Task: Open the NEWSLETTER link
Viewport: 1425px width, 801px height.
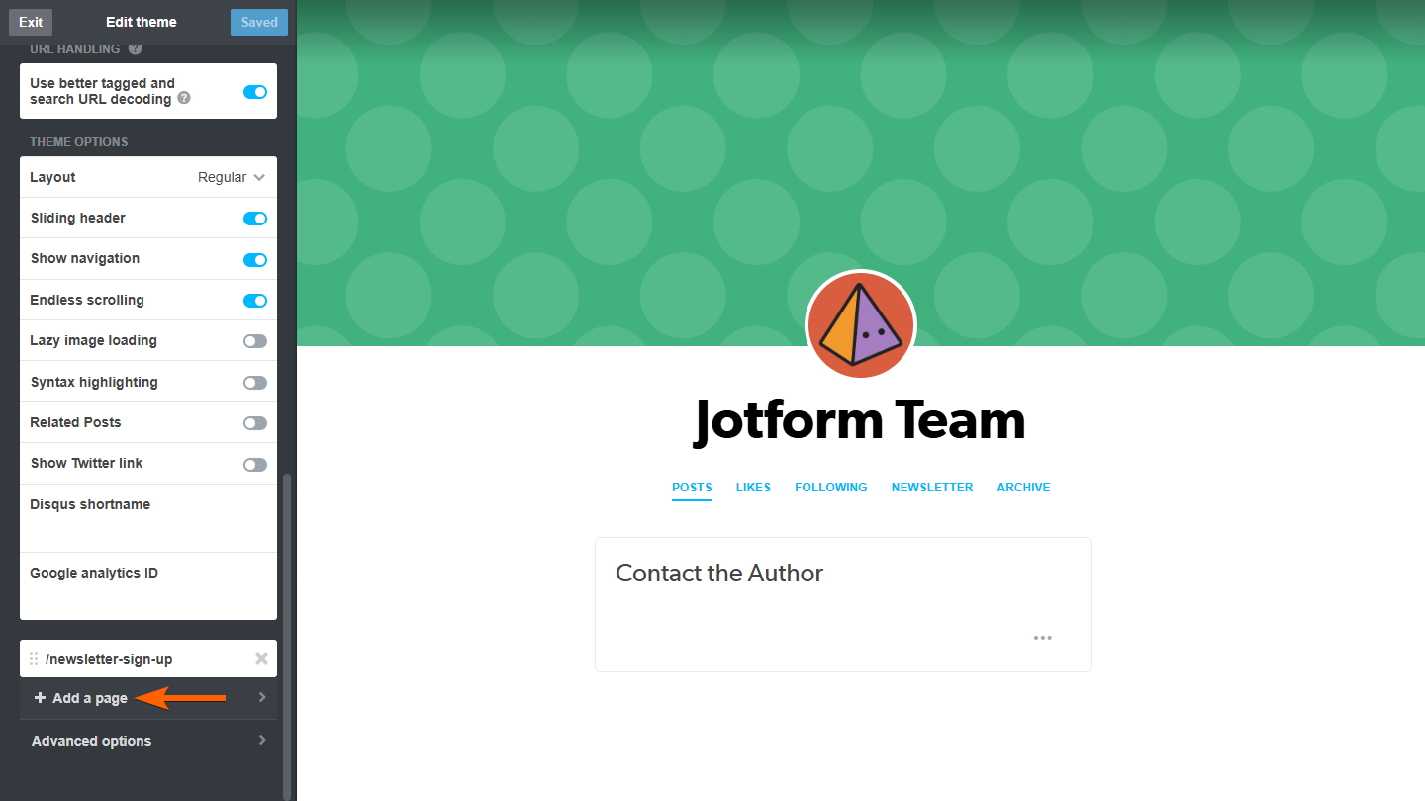Action: (932, 488)
